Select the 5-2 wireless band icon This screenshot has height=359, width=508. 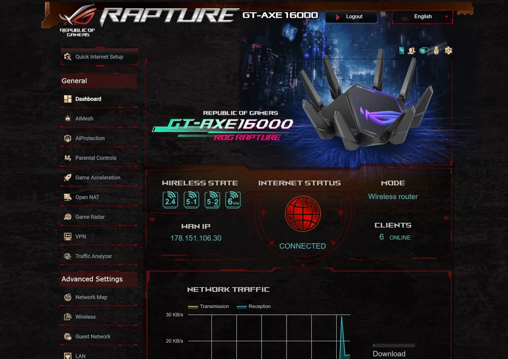click(x=212, y=200)
